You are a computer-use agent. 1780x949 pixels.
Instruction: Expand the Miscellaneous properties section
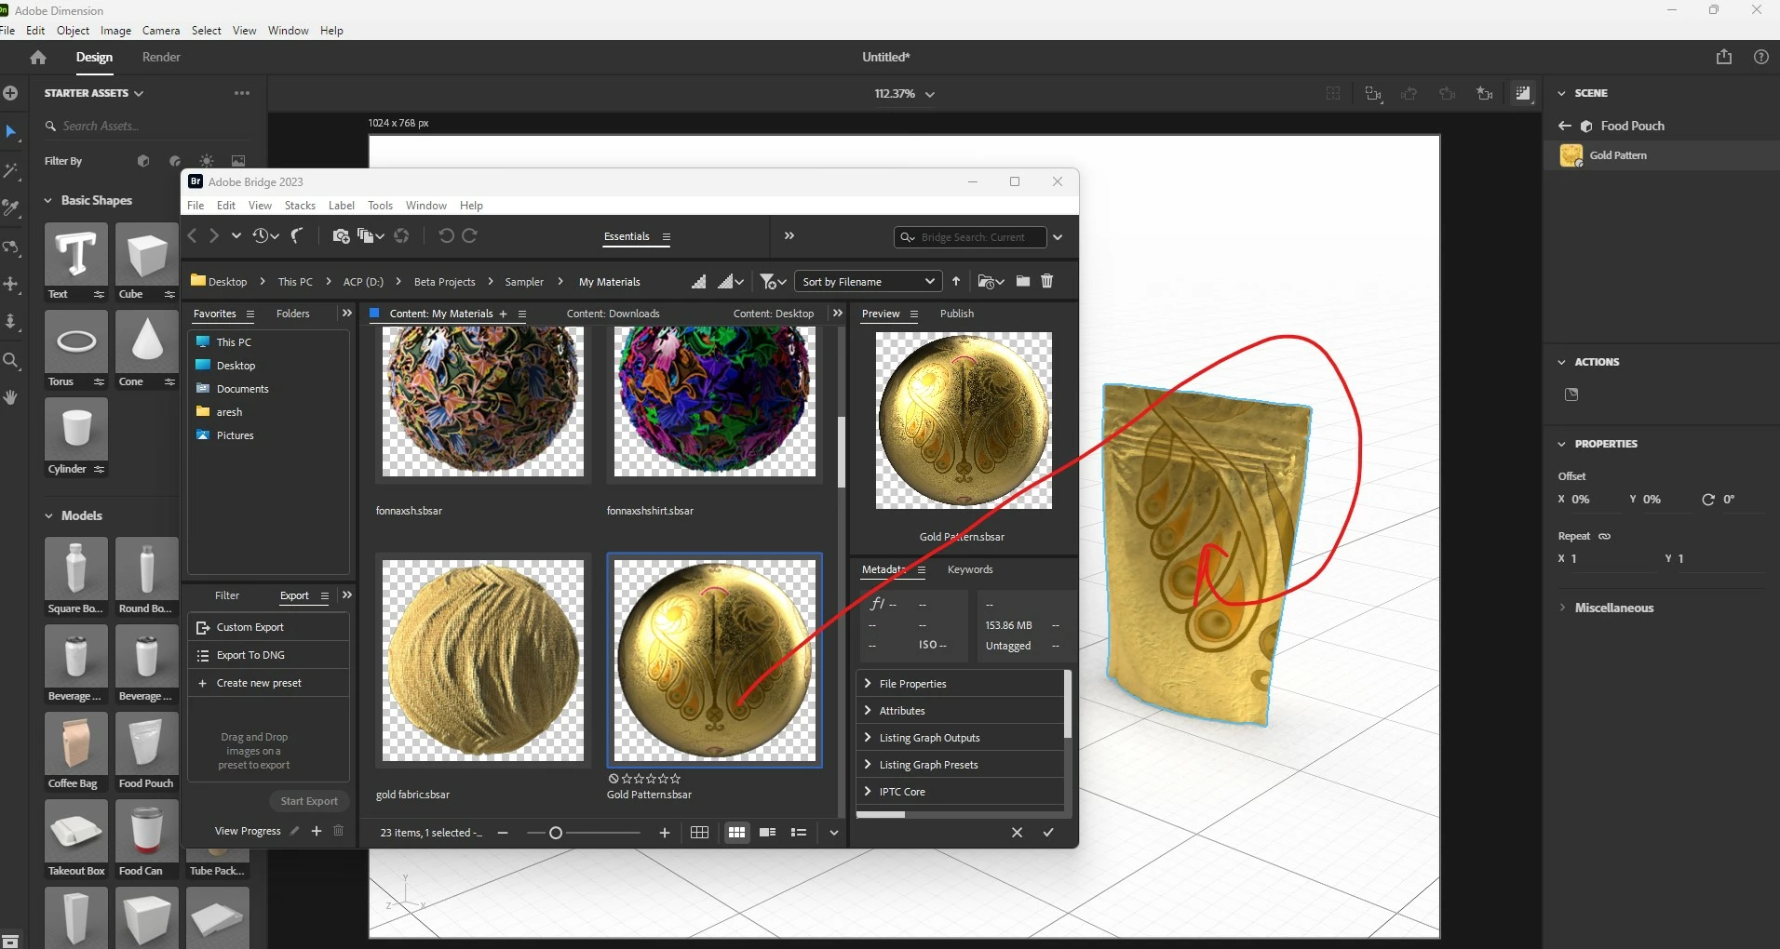click(x=1563, y=608)
